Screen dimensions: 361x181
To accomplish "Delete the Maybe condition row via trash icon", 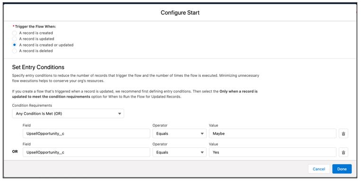I will (x=343, y=134).
